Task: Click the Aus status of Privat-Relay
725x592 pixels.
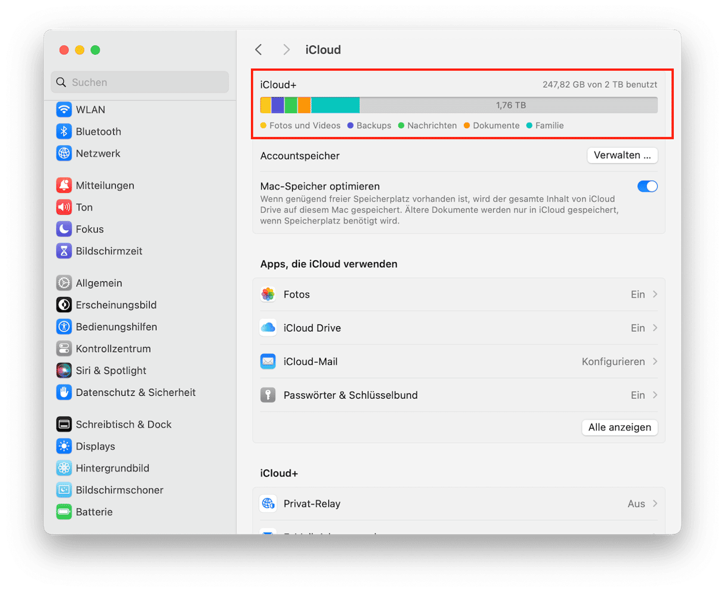Action: coord(636,504)
